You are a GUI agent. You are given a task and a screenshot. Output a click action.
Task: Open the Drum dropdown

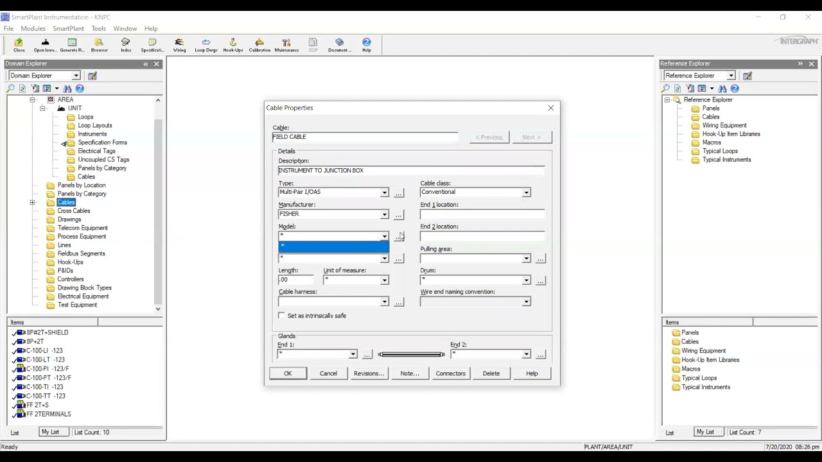526,280
